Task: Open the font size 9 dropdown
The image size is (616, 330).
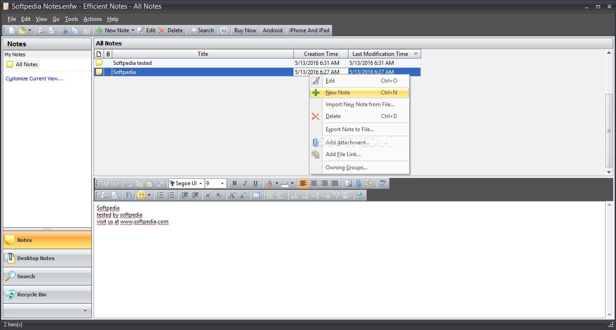Action: (222, 183)
